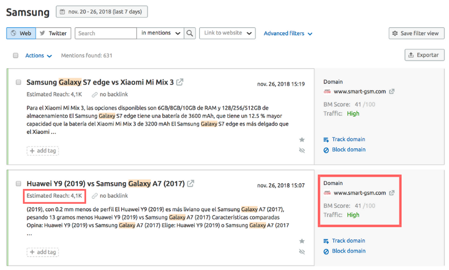The height and width of the screenshot is (270, 449).
Task: Add tag to the Huawei Y9 mention
Action: [43, 252]
